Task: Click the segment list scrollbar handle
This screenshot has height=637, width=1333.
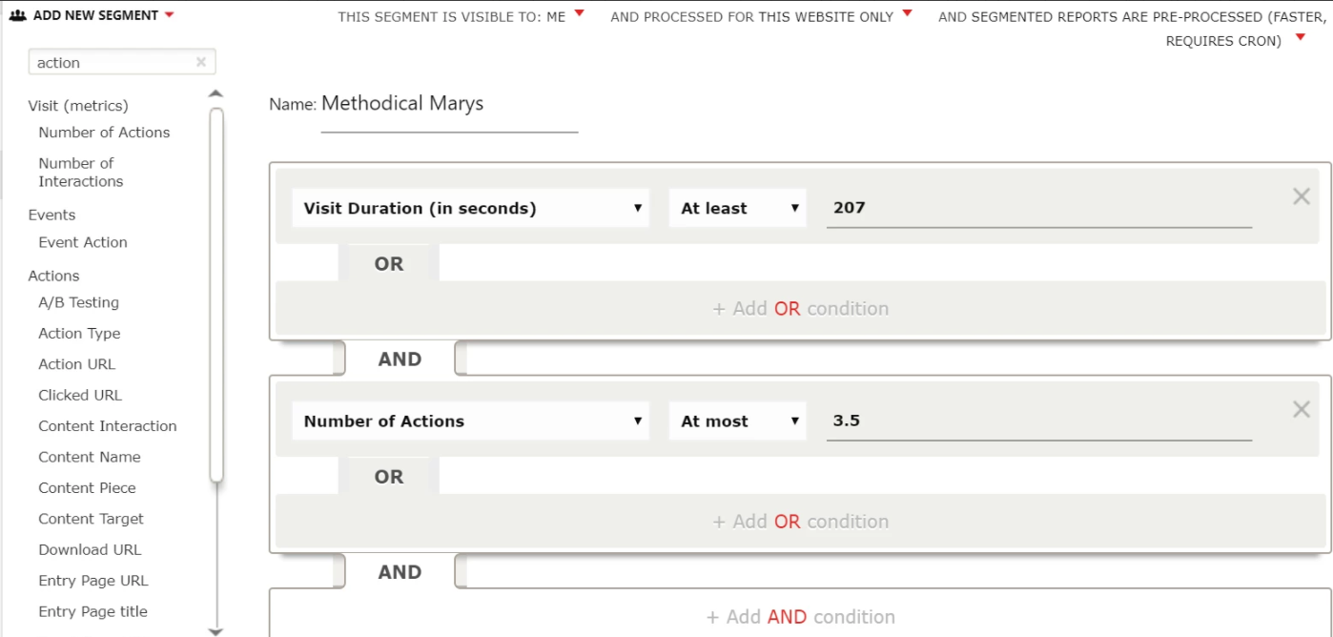Action: [216, 295]
